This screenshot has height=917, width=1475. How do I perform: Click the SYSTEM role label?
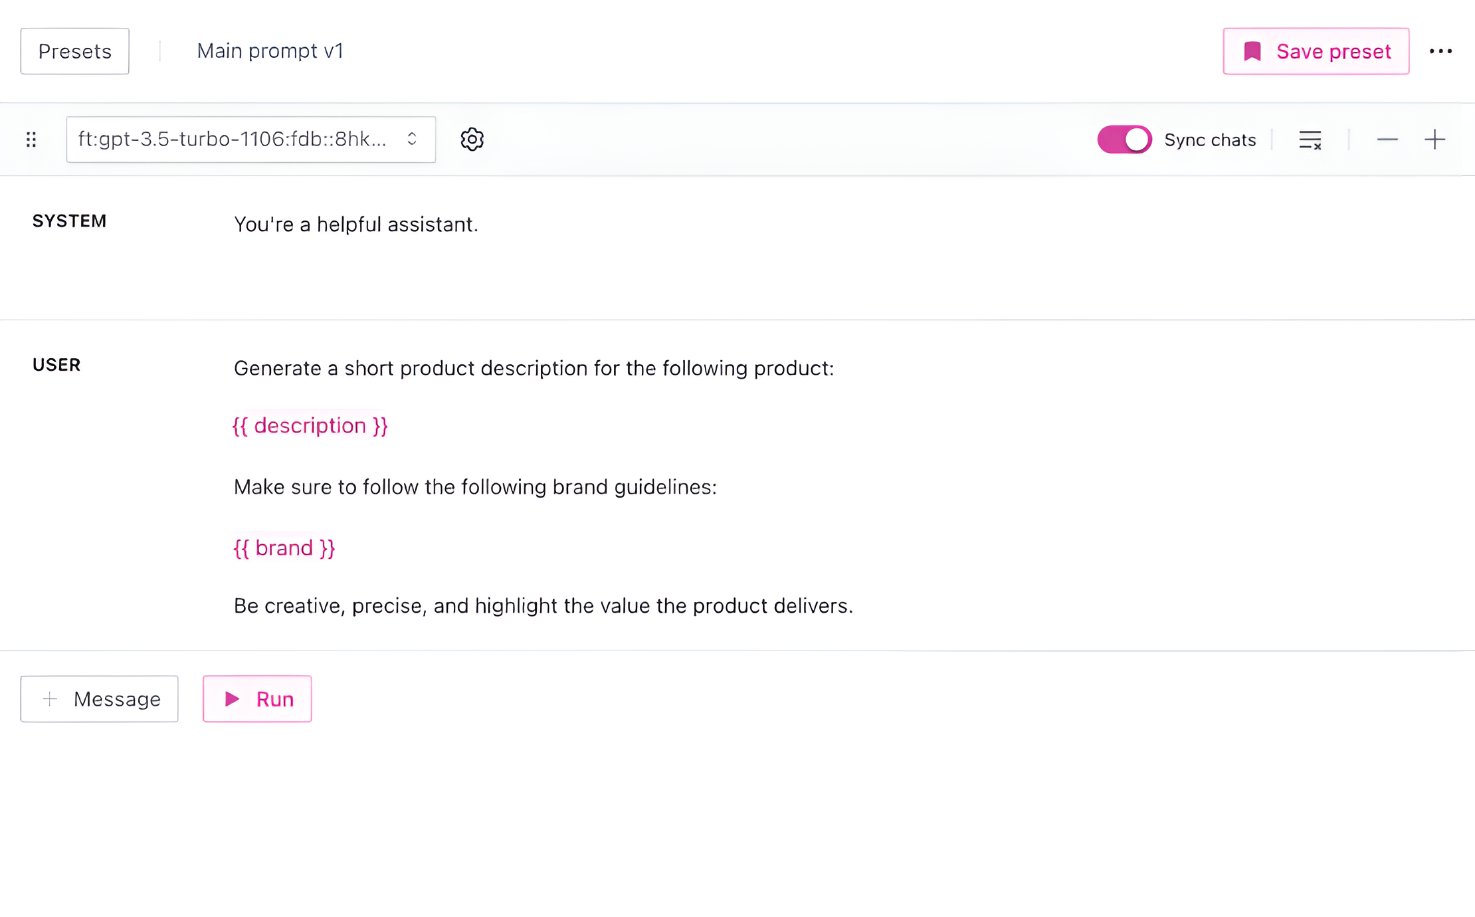[x=70, y=221]
